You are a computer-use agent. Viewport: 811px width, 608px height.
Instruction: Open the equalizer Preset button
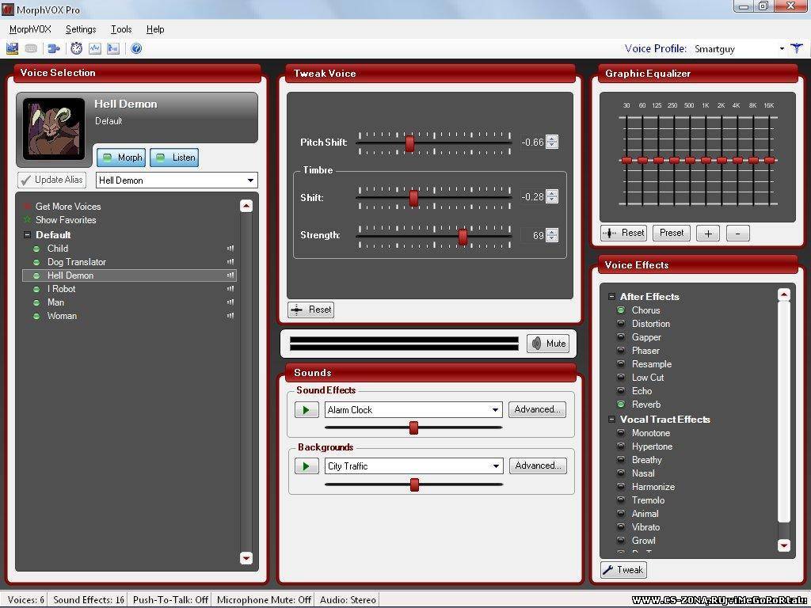pos(672,234)
